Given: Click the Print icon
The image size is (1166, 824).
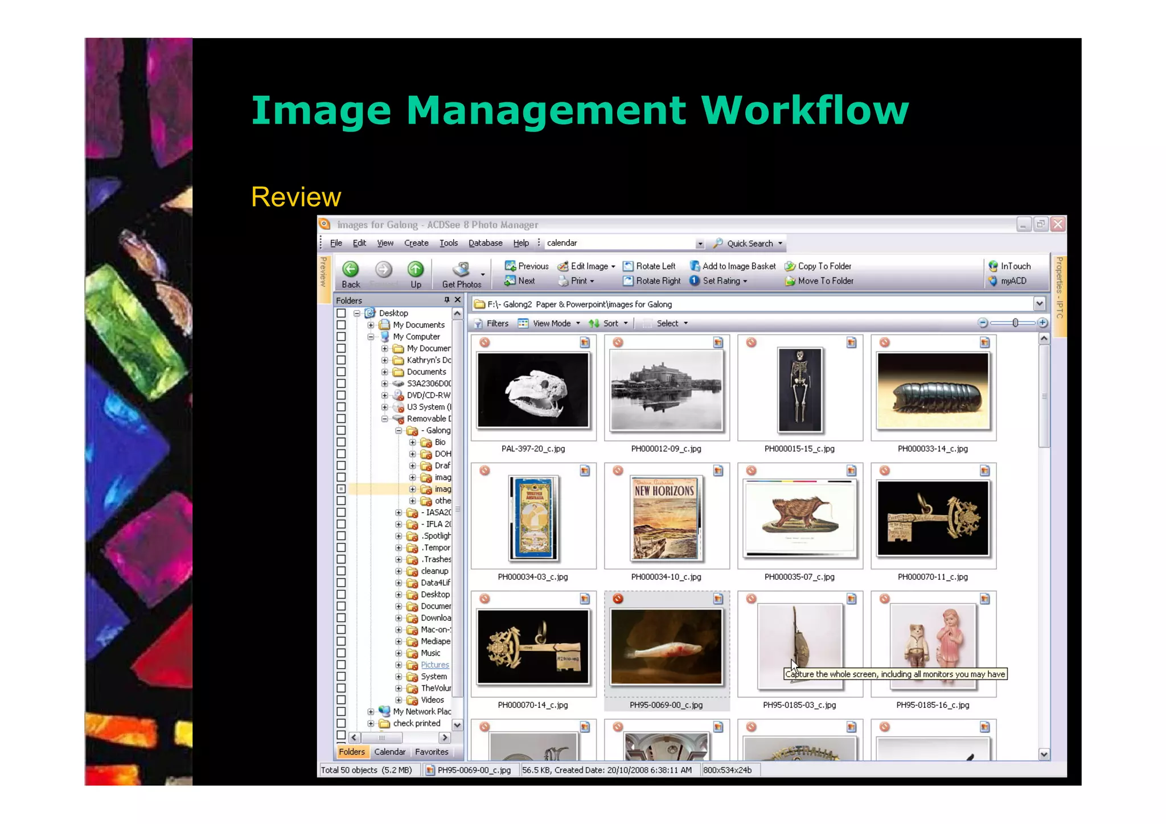Looking at the screenshot, I should 563,281.
